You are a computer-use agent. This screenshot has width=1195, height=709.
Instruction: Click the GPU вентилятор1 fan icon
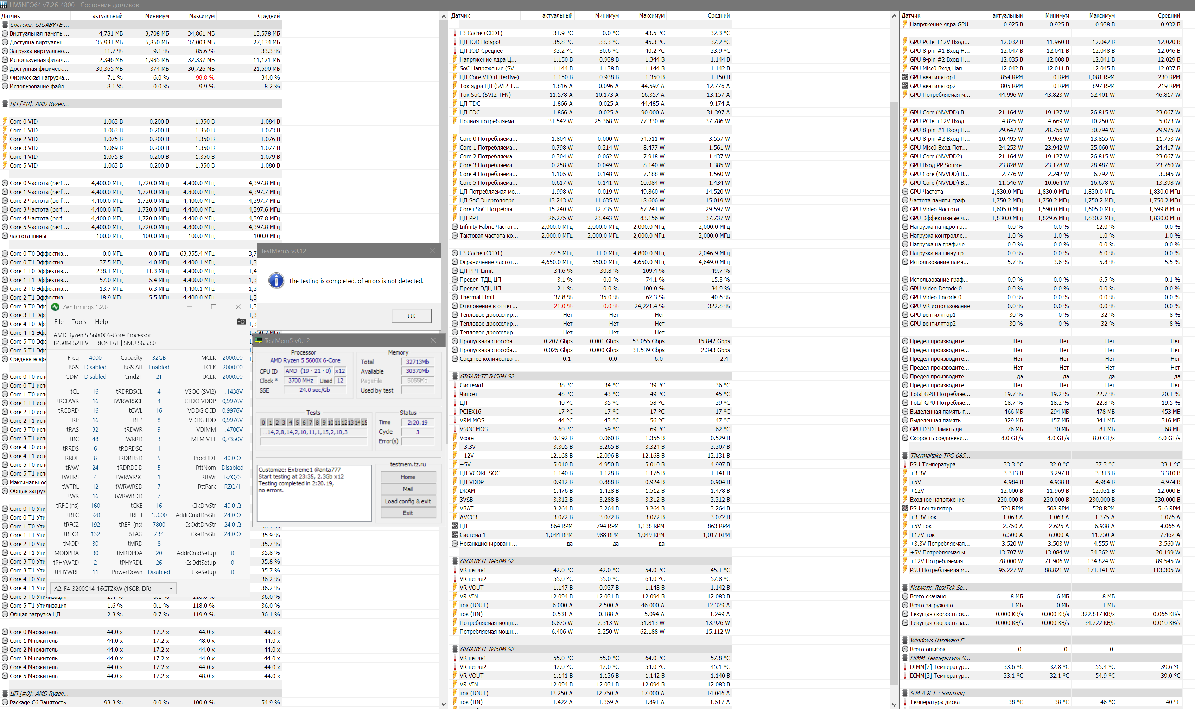(905, 77)
